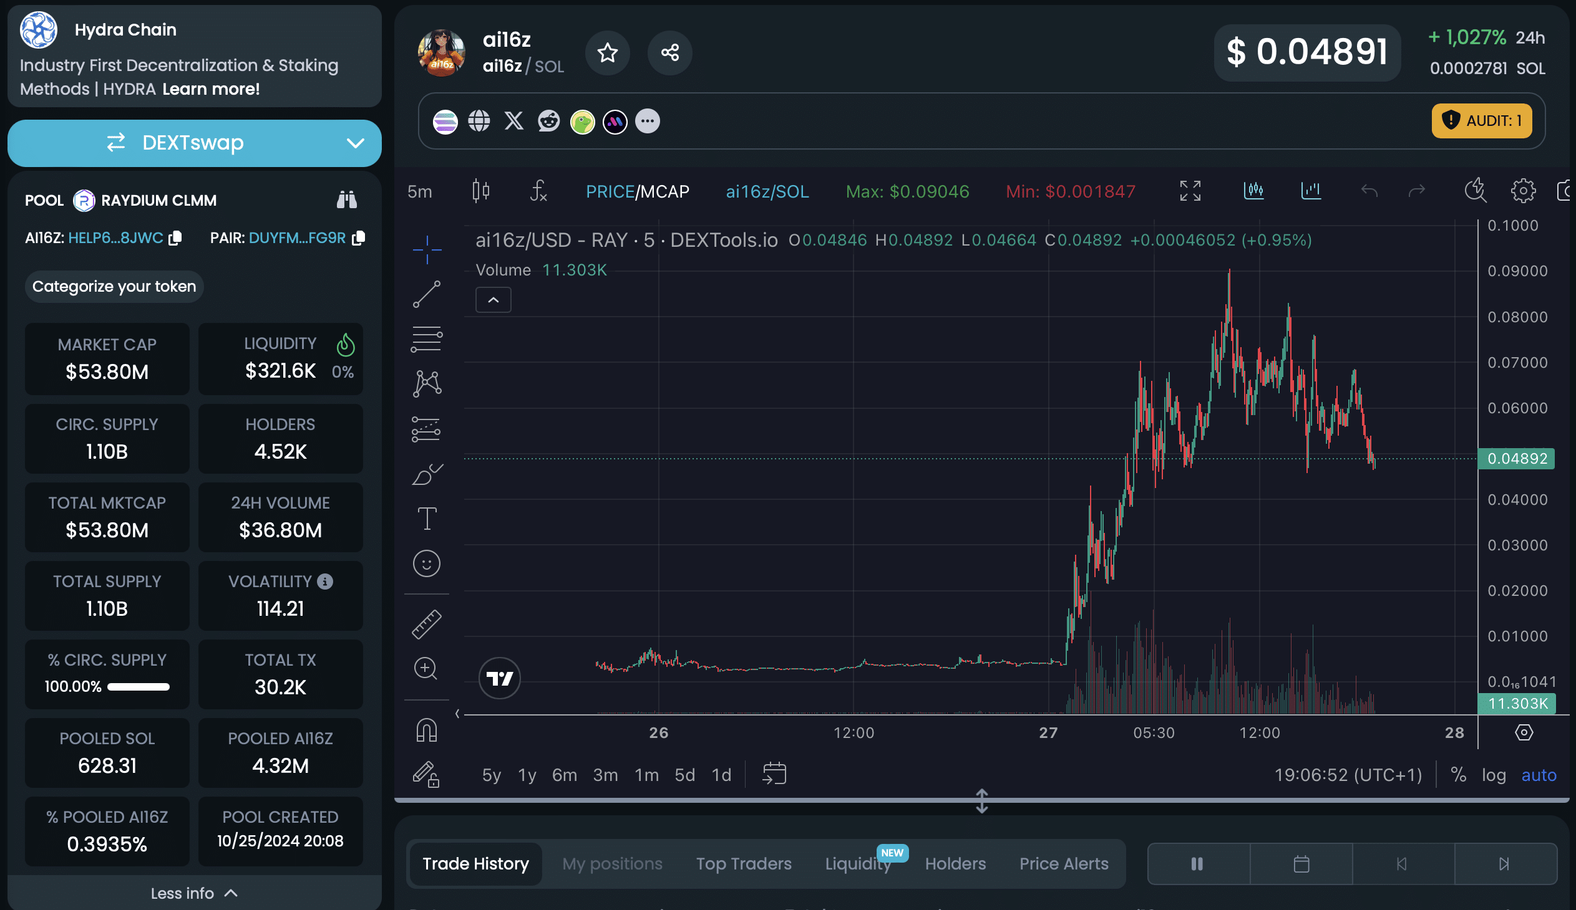
Task: Switch to Trade History tab
Action: (x=475, y=864)
